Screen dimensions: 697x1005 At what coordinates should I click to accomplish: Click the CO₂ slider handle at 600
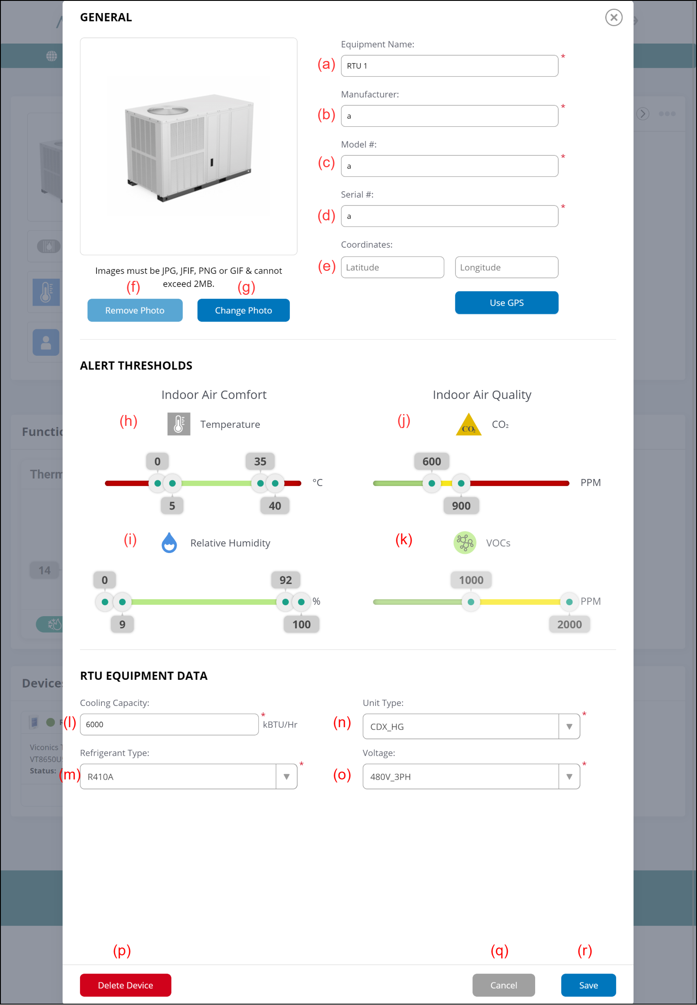(432, 483)
